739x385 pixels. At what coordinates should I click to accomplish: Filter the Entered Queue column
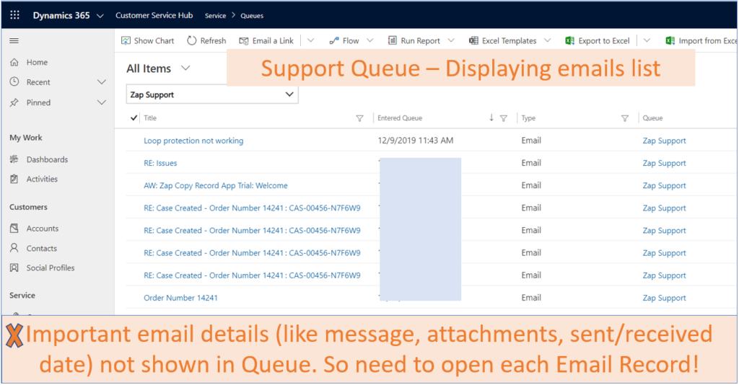(503, 119)
